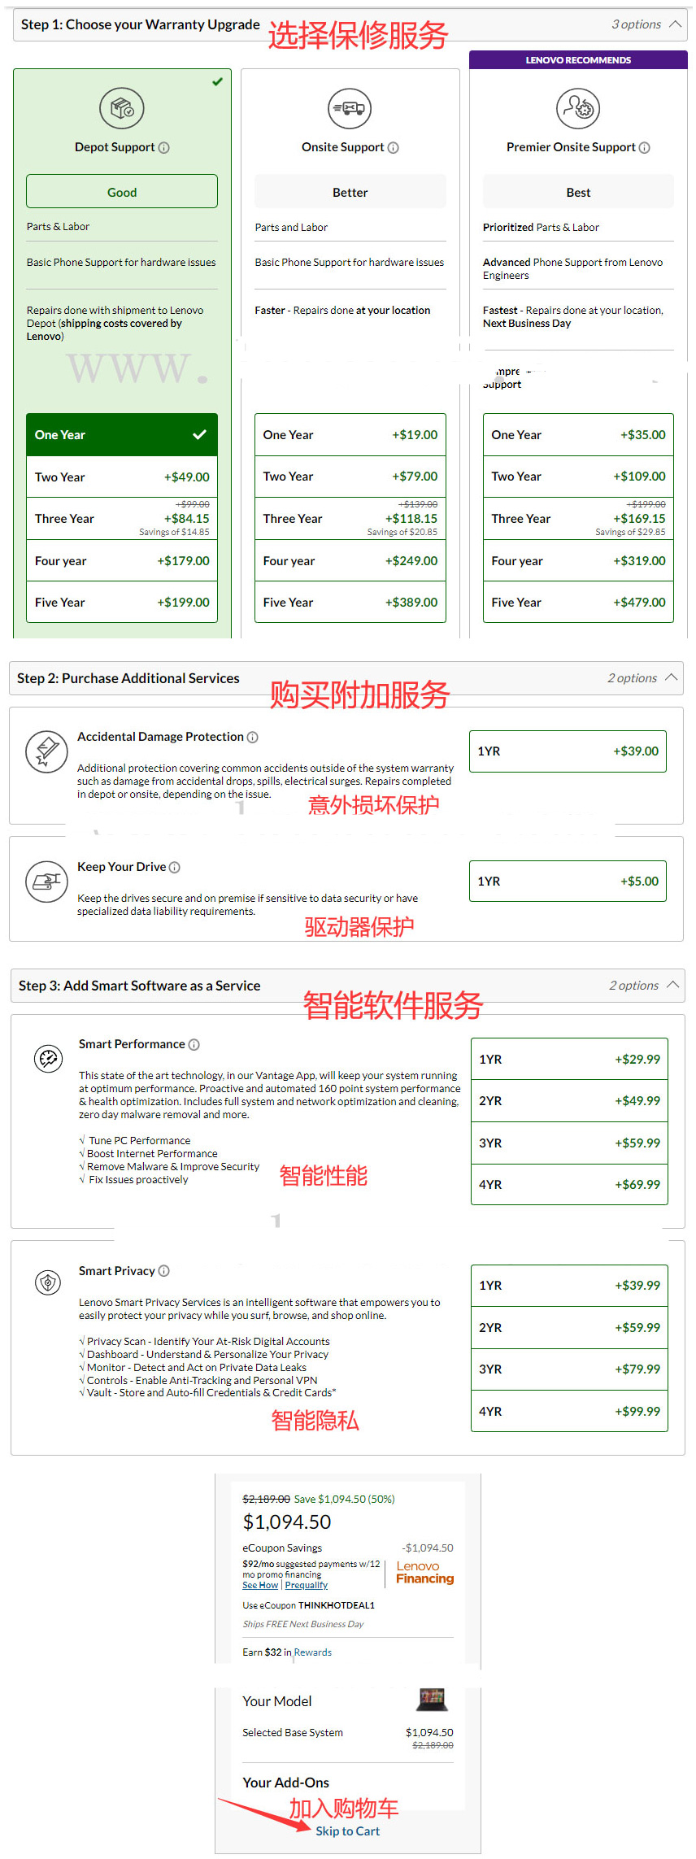Click the Smart Performance heading
The height and width of the screenshot is (1859, 696).
pos(132,1044)
